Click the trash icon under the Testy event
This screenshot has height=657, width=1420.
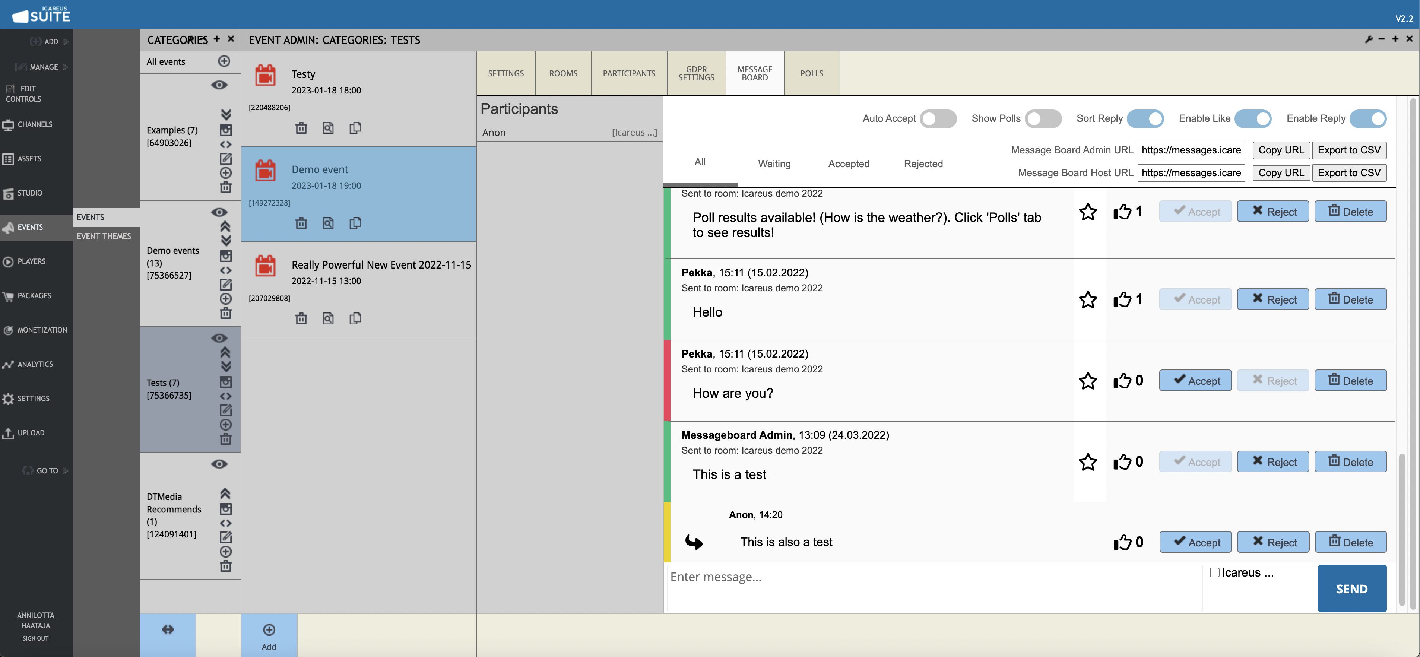(301, 128)
